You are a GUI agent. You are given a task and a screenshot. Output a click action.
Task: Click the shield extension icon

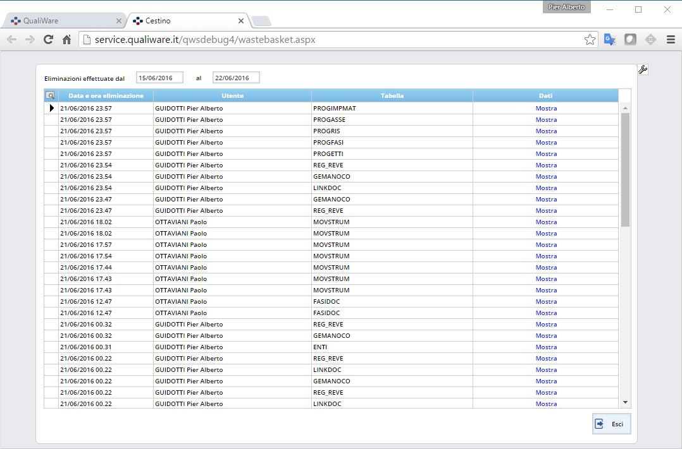click(630, 40)
